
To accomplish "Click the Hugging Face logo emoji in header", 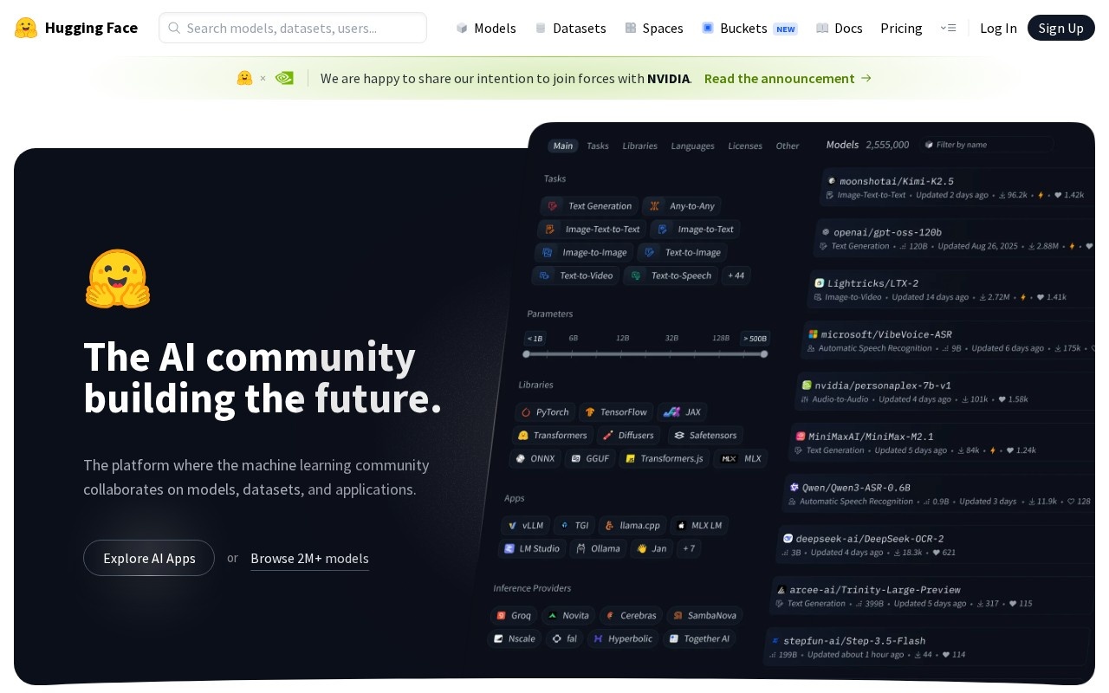I will (26, 28).
